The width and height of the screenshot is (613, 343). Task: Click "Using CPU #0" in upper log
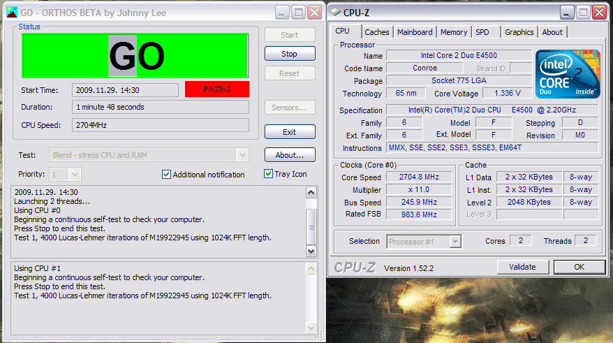[x=37, y=210]
